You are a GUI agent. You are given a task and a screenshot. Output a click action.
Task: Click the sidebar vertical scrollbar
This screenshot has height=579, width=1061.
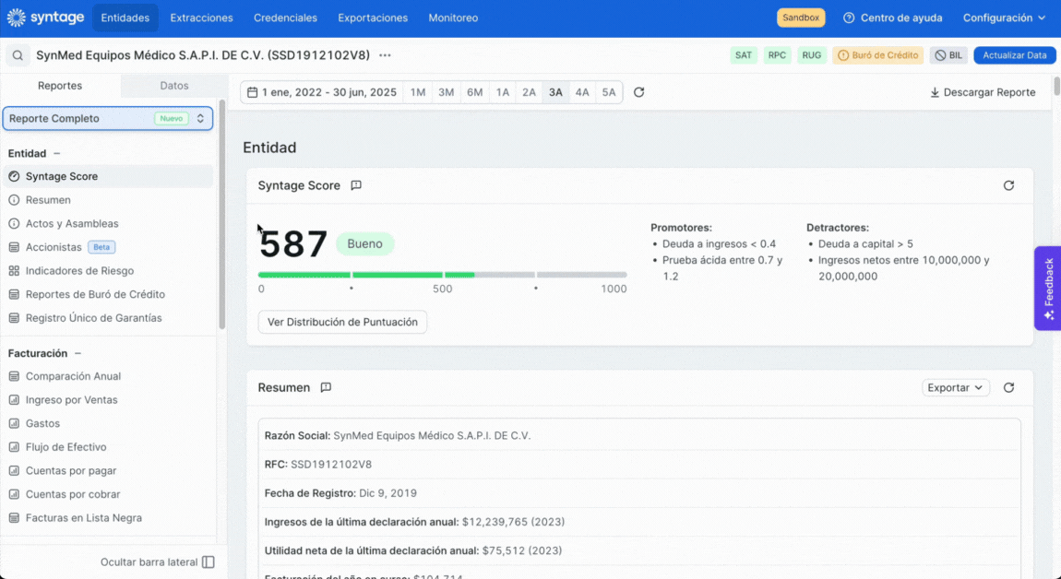(x=222, y=217)
